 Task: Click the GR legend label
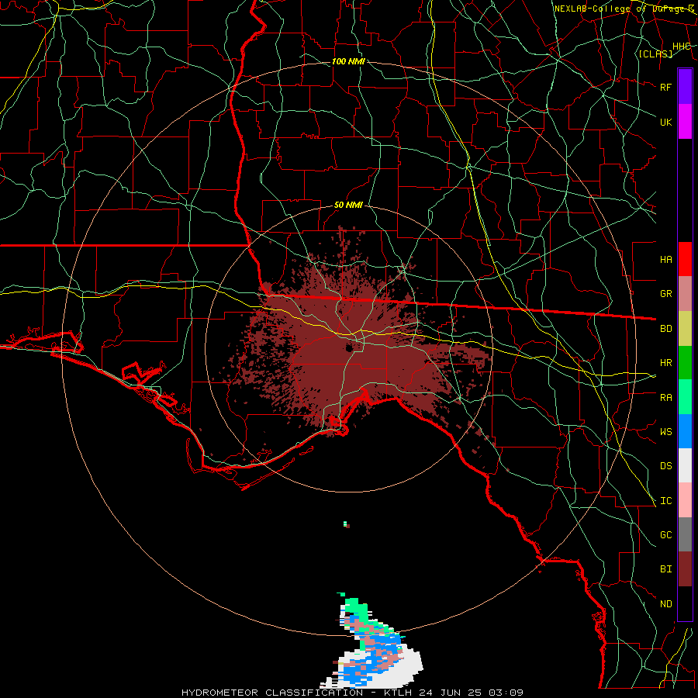(x=665, y=294)
